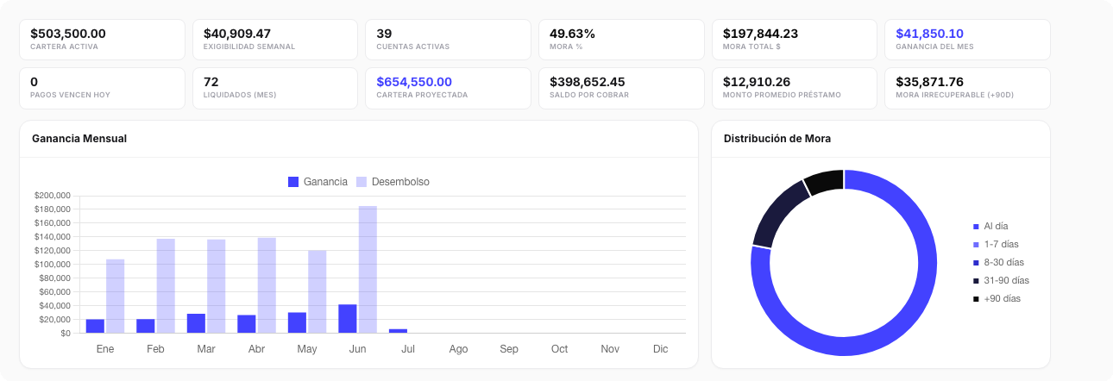This screenshot has width=1113, height=381.
Task: Click the Distribución de Mora title
Action: pos(777,139)
